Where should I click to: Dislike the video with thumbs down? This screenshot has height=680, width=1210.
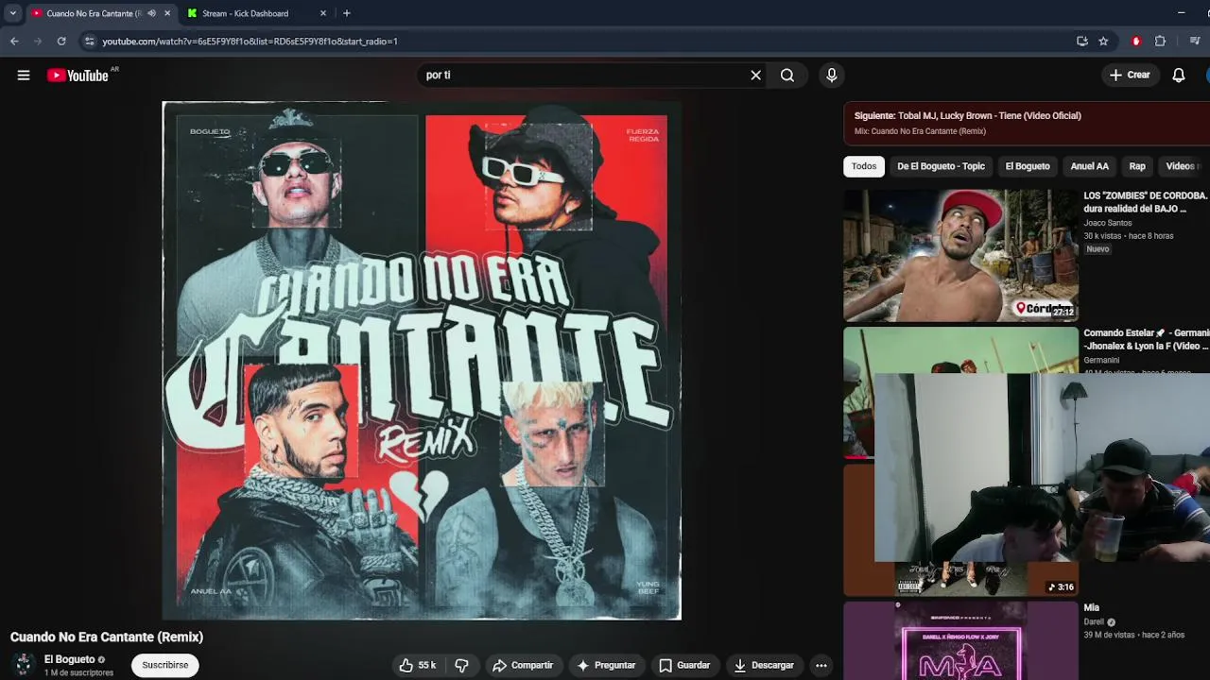pos(461,665)
